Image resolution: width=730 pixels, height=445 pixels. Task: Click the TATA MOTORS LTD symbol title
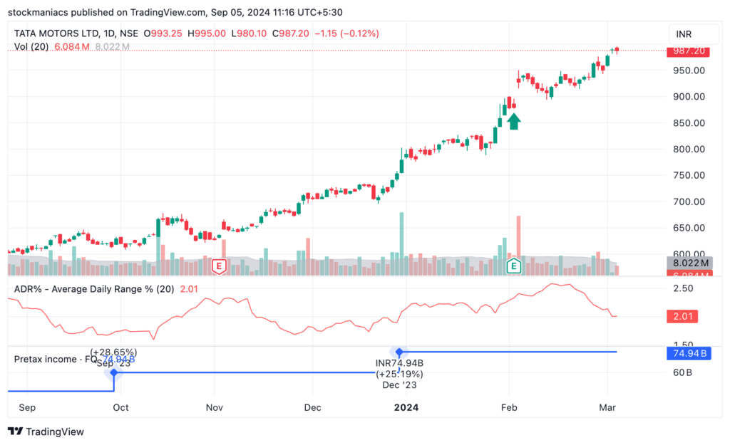[x=56, y=33]
